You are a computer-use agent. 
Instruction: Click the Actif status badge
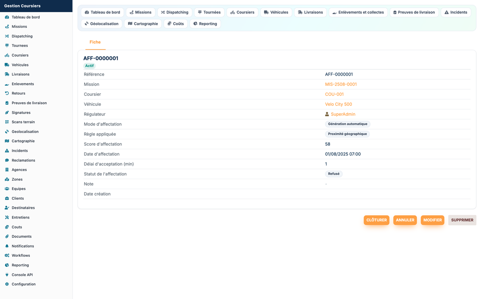point(89,66)
